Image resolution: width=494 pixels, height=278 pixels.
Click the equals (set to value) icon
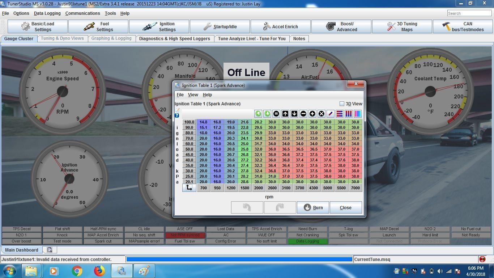tap(276, 114)
